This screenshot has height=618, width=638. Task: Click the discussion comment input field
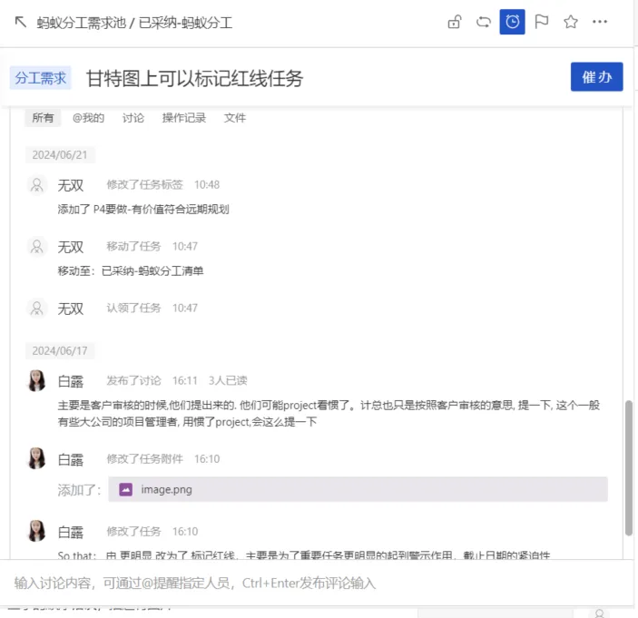[x=316, y=583]
